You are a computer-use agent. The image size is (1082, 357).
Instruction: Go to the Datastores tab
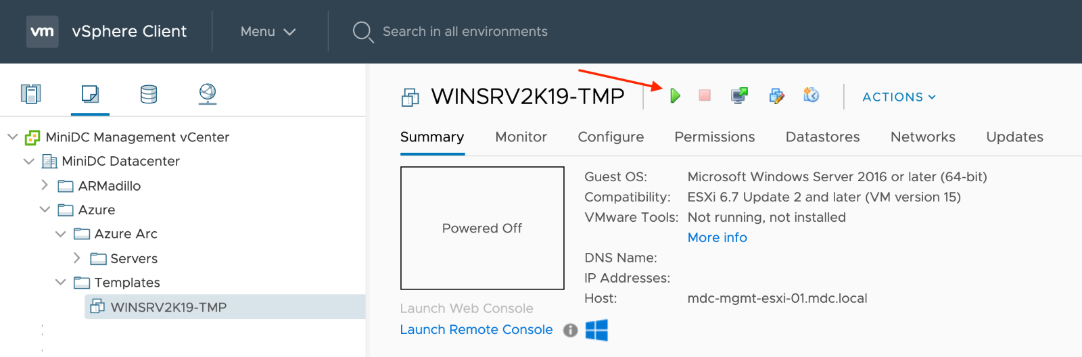click(823, 137)
